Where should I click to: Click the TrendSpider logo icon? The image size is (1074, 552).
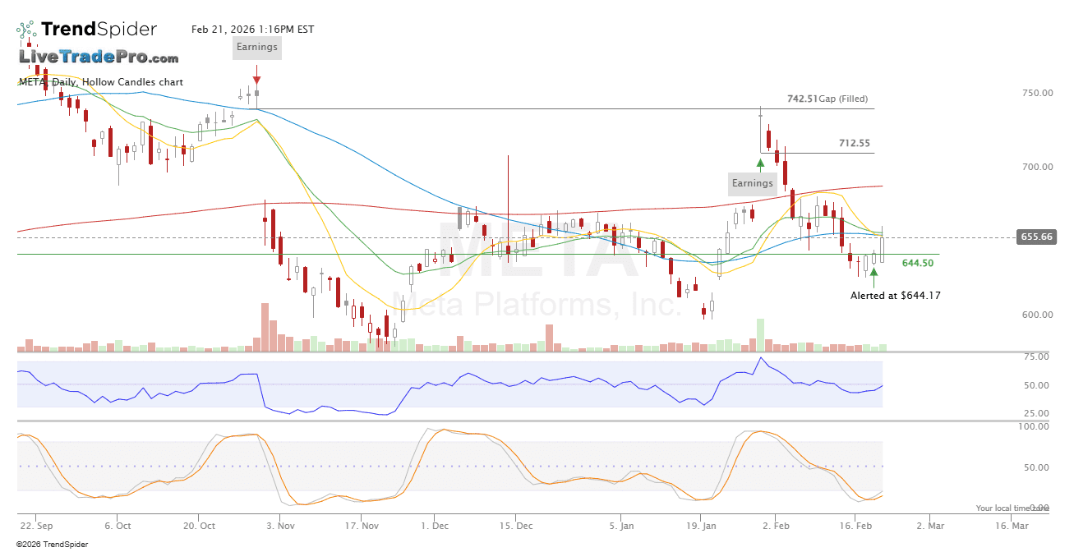(x=26, y=31)
